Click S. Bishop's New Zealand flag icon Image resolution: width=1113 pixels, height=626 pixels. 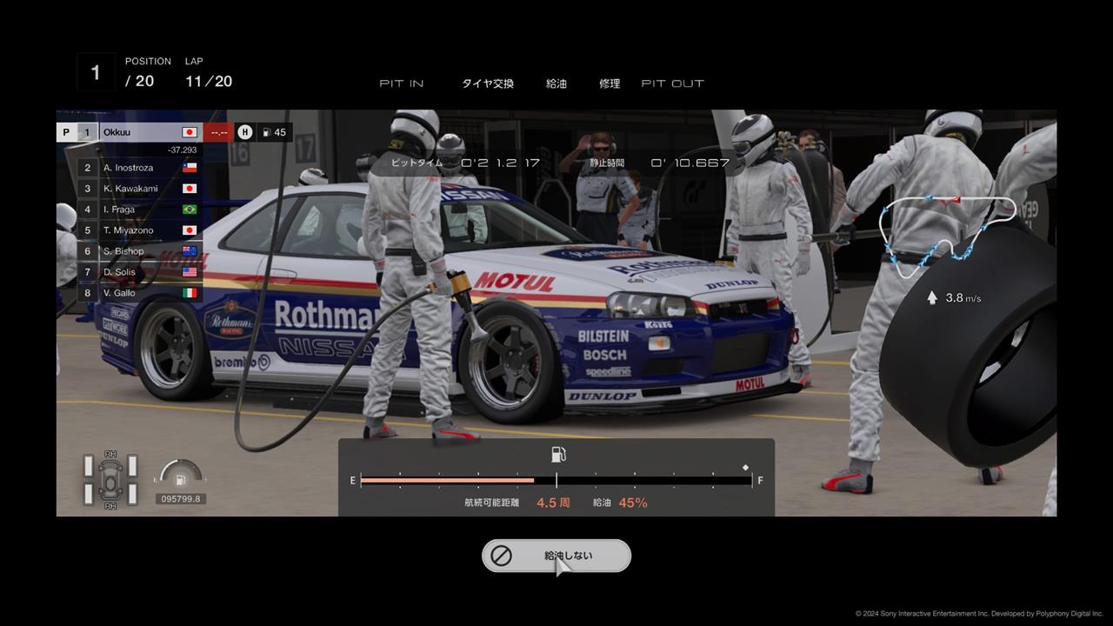point(189,251)
